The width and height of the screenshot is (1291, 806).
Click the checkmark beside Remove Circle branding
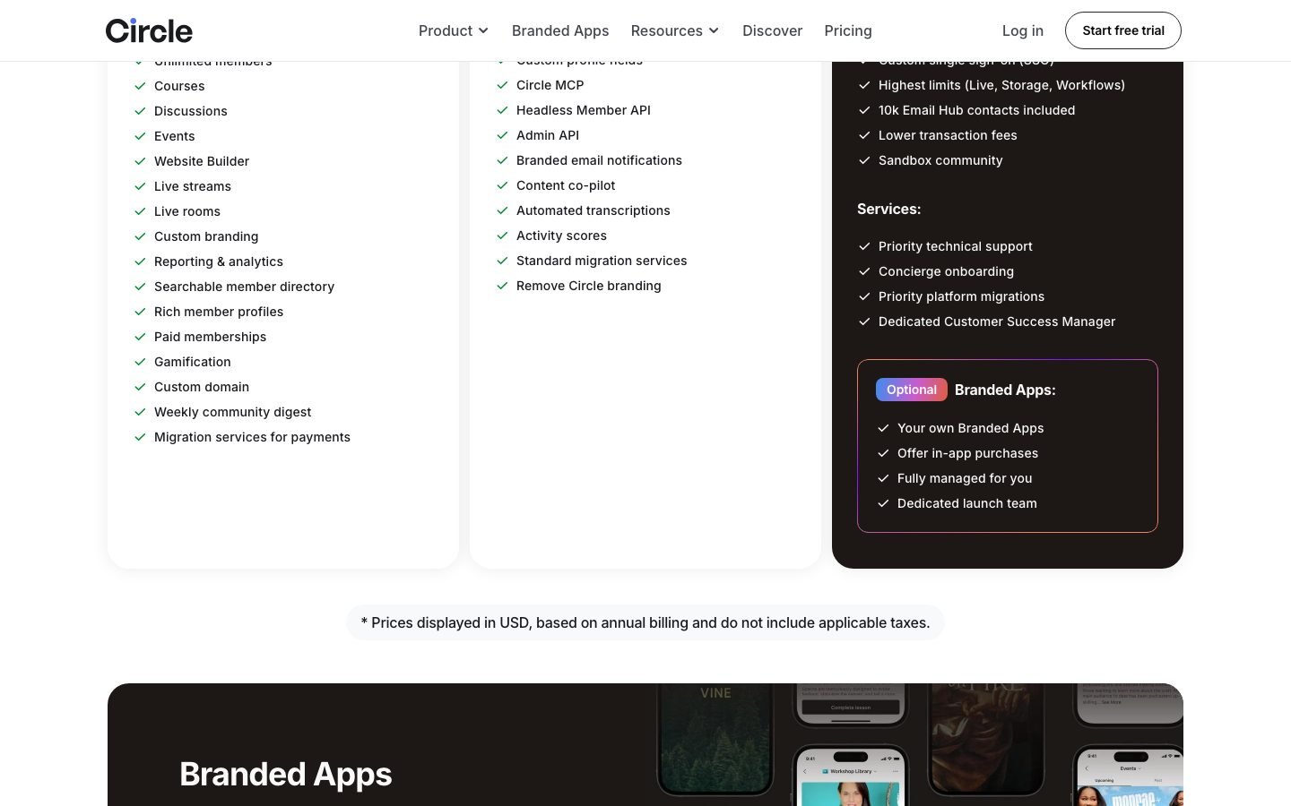[502, 286]
